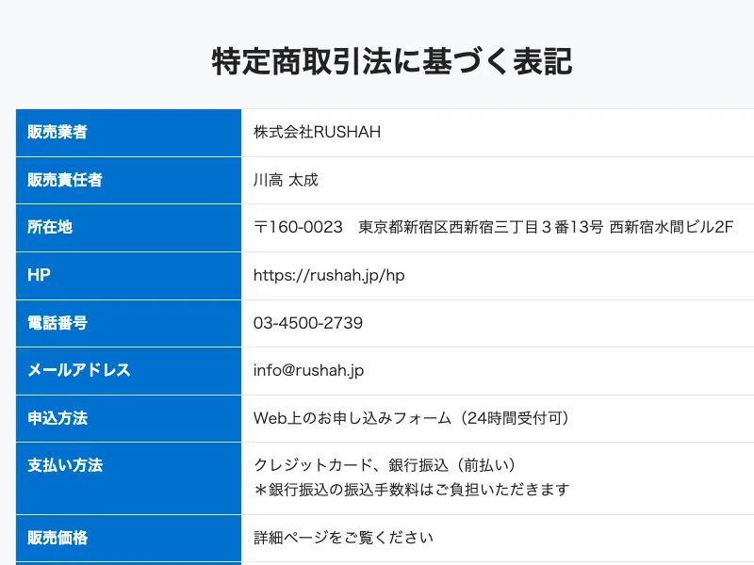Click the address starting with 〒160-0023
The height and width of the screenshot is (565, 754).
point(493,227)
